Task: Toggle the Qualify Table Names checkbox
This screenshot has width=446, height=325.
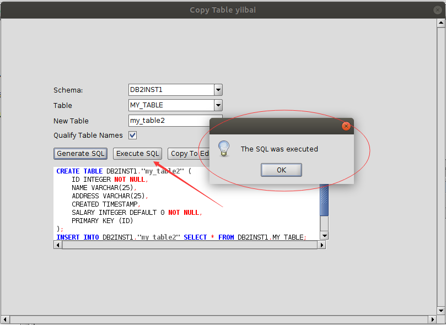Action: coord(132,135)
